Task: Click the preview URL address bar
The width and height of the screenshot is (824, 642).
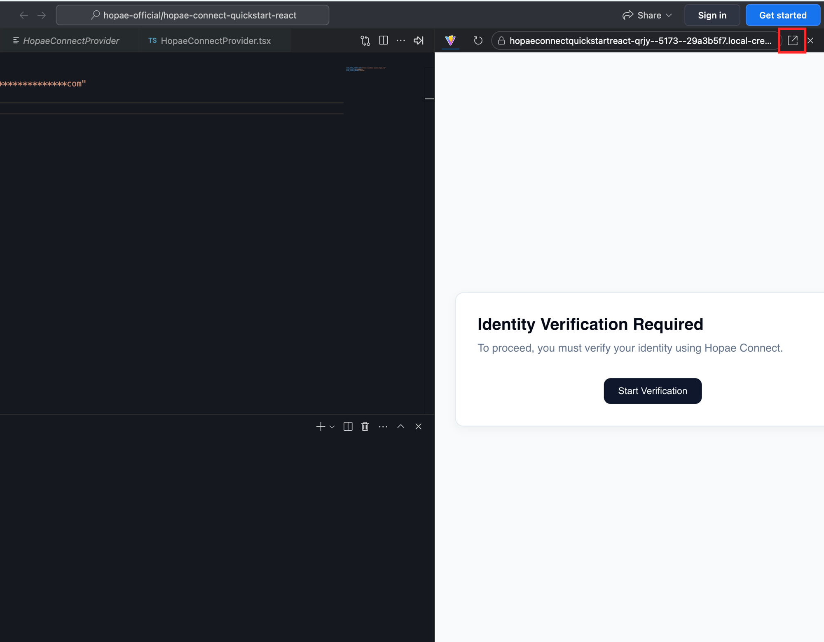Action: pyautogui.click(x=636, y=40)
